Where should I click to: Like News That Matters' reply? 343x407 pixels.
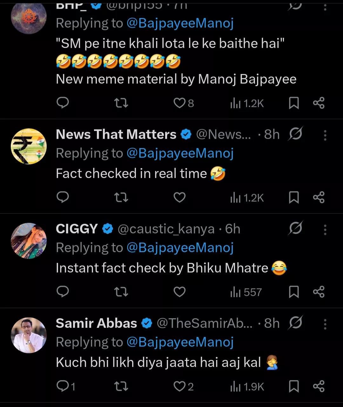(x=179, y=197)
